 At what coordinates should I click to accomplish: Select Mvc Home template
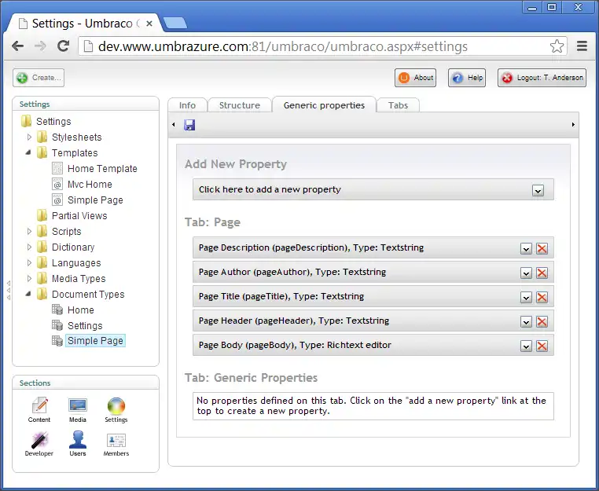coord(90,185)
